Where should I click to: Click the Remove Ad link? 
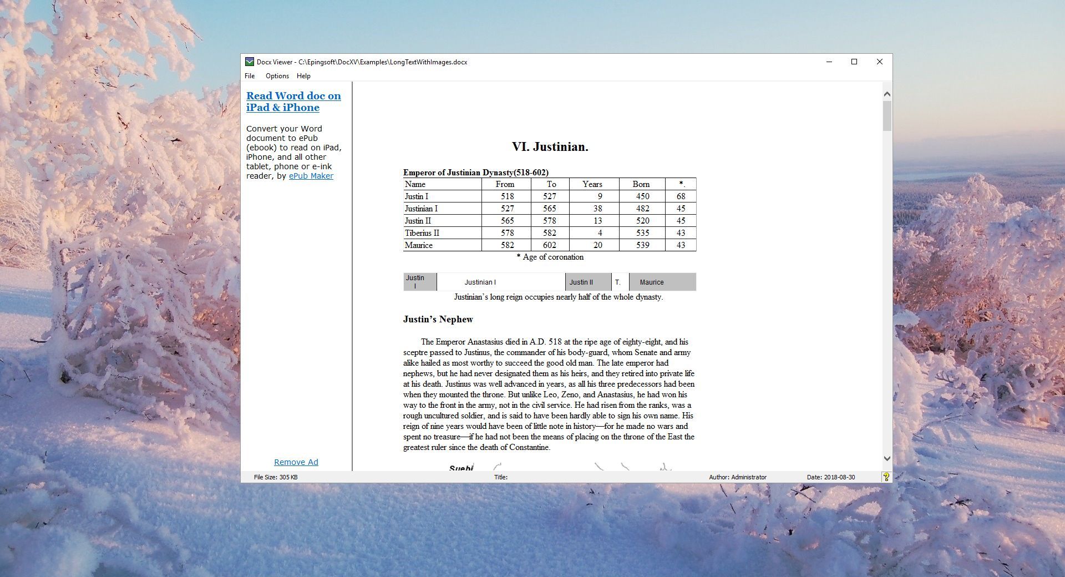296,462
